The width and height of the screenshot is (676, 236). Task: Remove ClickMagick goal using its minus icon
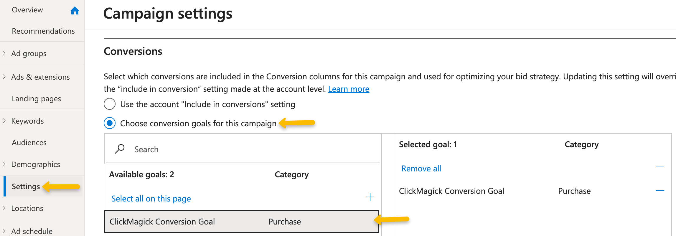660,191
